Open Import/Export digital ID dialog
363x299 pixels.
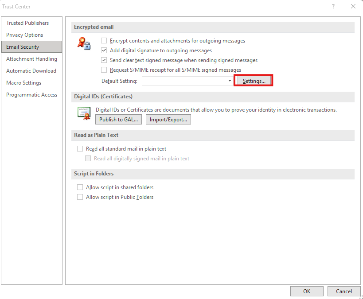[168, 119]
